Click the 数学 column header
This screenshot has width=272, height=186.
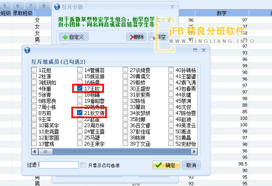pos(222,13)
